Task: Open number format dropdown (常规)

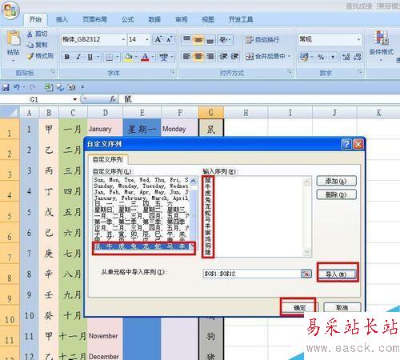Action: pyautogui.click(x=358, y=40)
